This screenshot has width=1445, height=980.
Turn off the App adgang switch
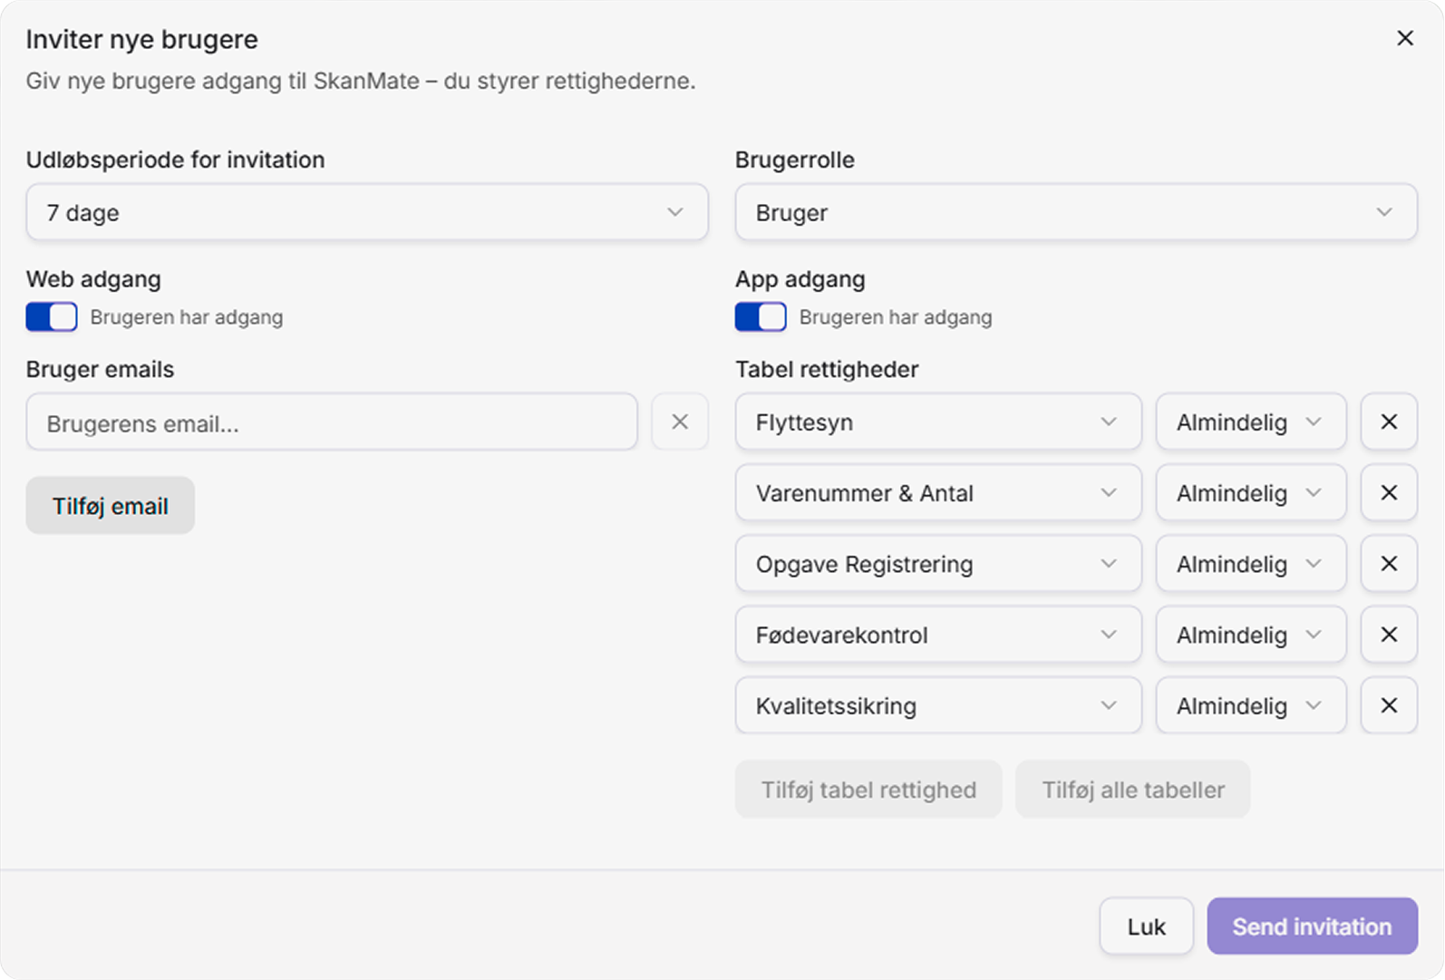coord(761,317)
